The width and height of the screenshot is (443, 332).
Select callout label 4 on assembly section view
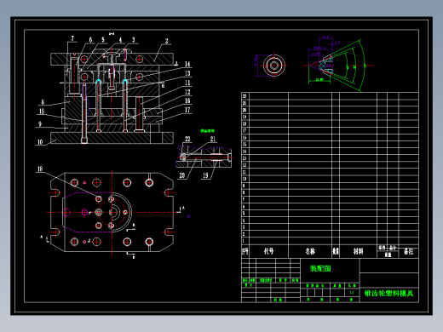click(x=120, y=40)
